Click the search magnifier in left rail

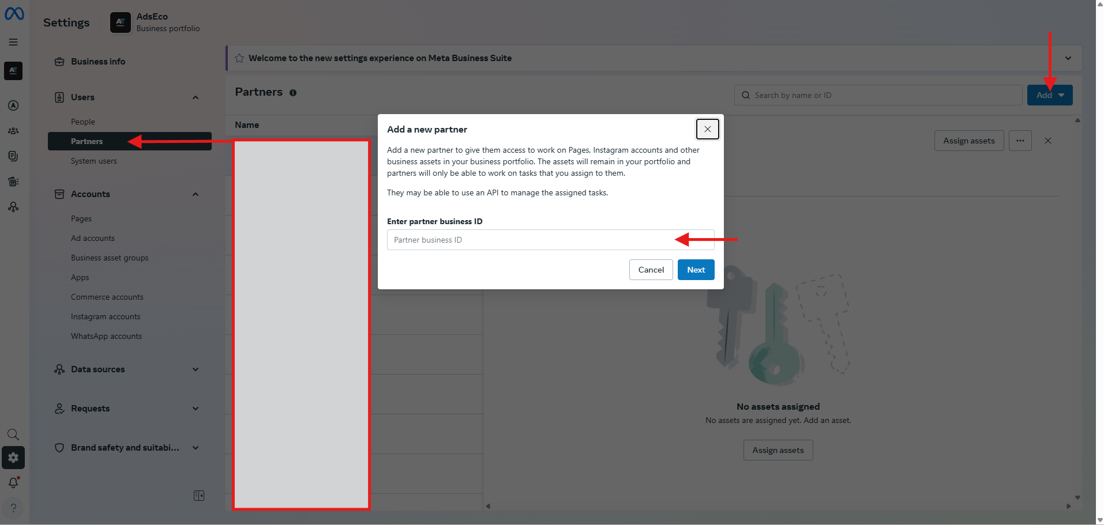[13, 435]
